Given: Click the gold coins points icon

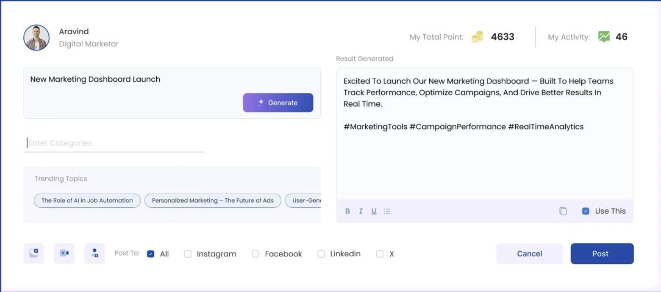Looking at the screenshot, I should (x=477, y=37).
